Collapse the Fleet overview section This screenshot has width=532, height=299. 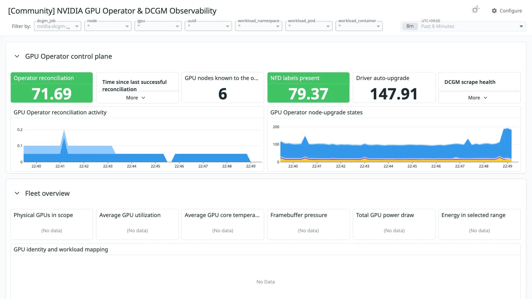pos(17,193)
